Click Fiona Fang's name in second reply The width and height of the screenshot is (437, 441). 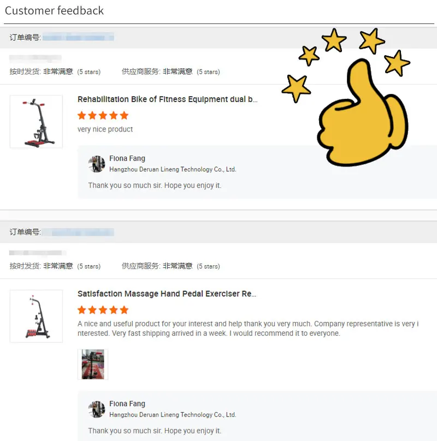[127, 403]
